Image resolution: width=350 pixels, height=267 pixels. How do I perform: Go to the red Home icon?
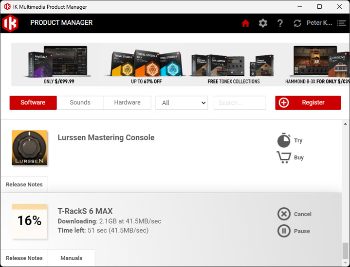(245, 23)
